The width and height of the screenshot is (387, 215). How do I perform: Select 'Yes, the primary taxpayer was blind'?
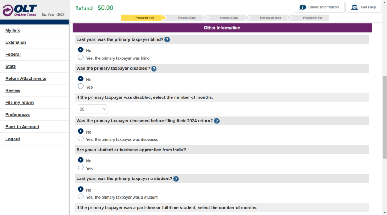coord(80,58)
